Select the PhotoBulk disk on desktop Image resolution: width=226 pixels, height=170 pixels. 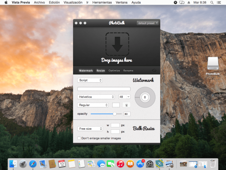(213, 66)
